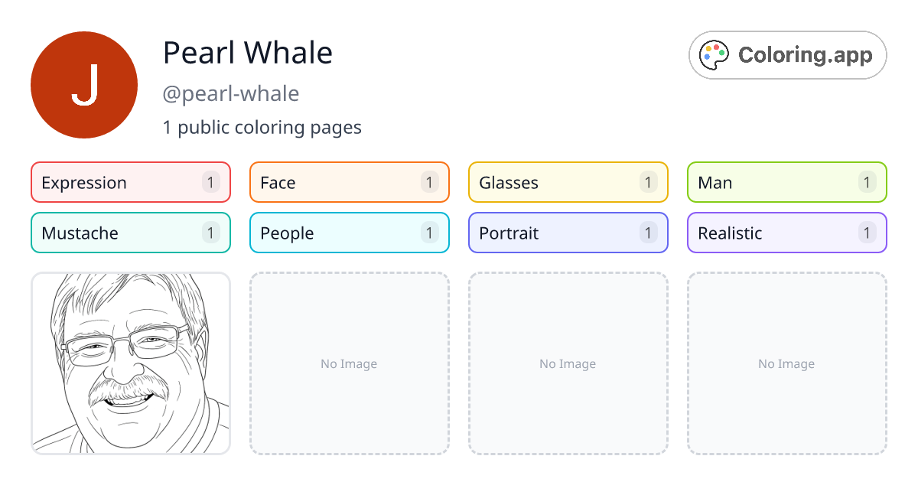Image resolution: width=918 pixels, height=482 pixels.
Task: Click the count badge on the Expression tag
Action: point(210,182)
